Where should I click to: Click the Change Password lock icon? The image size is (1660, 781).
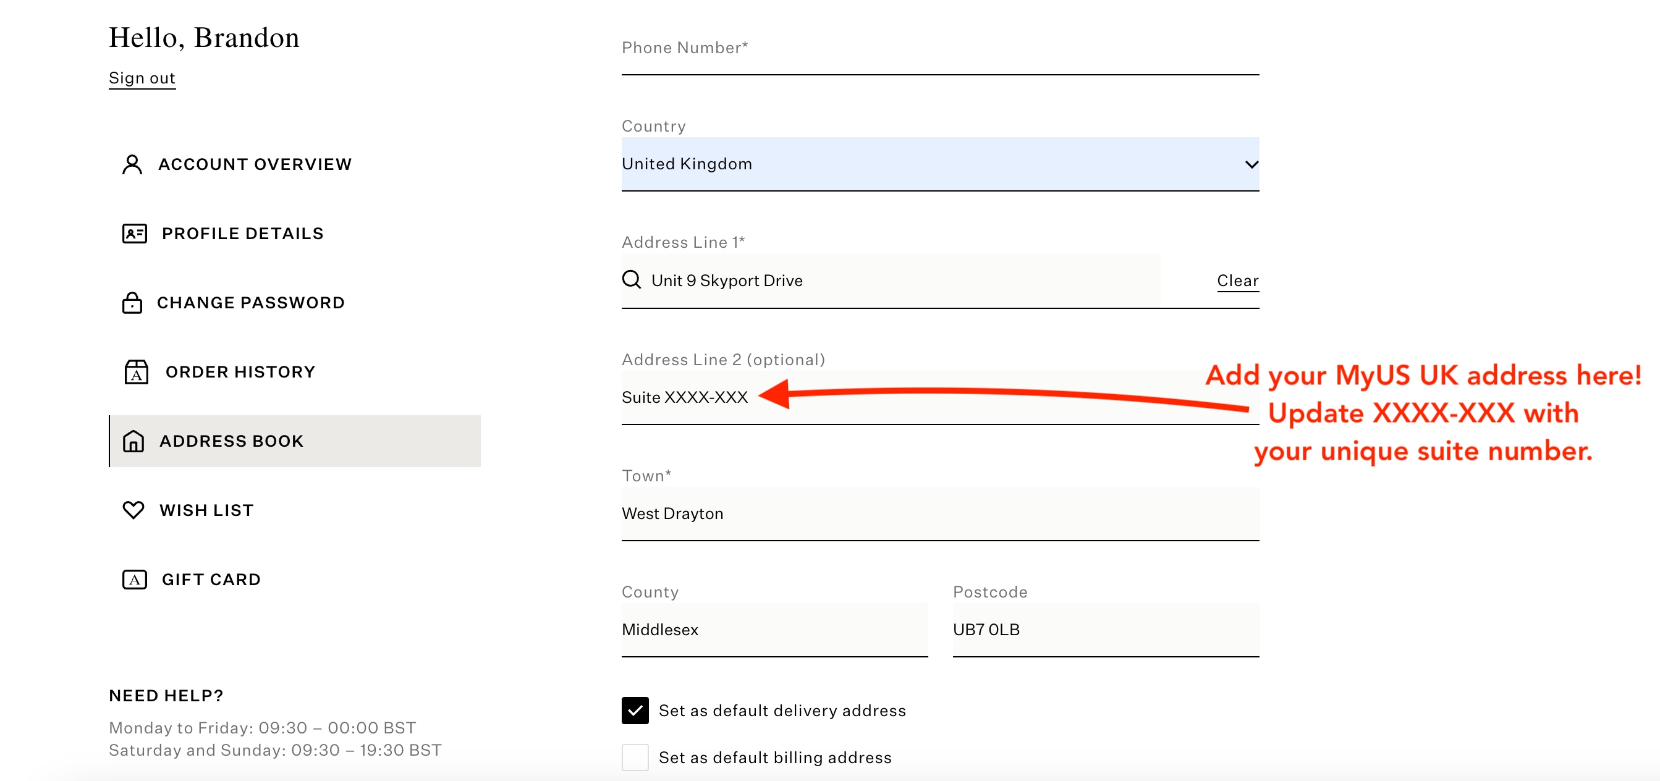click(135, 303)
